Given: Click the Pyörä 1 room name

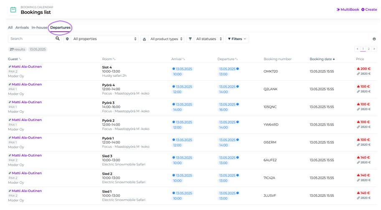Looking at the screenshot, I should [x=108, y=138].
